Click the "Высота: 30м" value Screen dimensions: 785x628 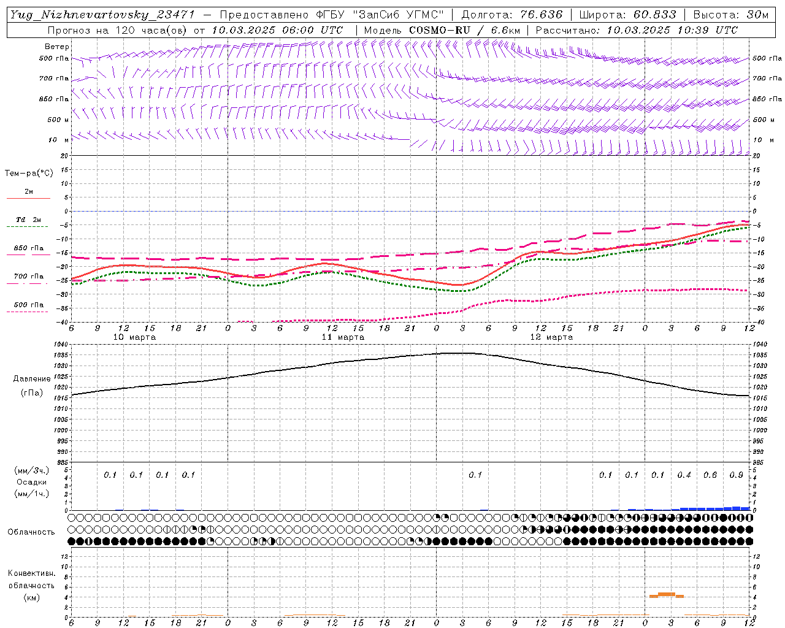click(x=730, y=15)
